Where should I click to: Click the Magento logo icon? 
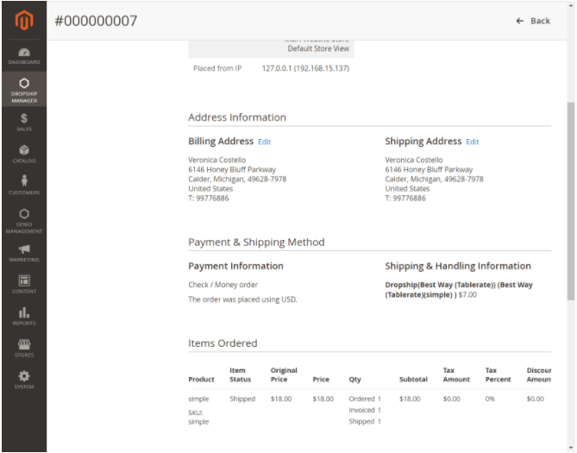pyautogui.click(x=24, y=20)
